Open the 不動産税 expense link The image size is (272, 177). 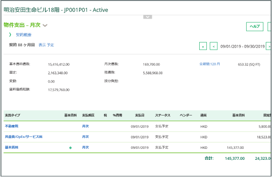pos(11,126)
